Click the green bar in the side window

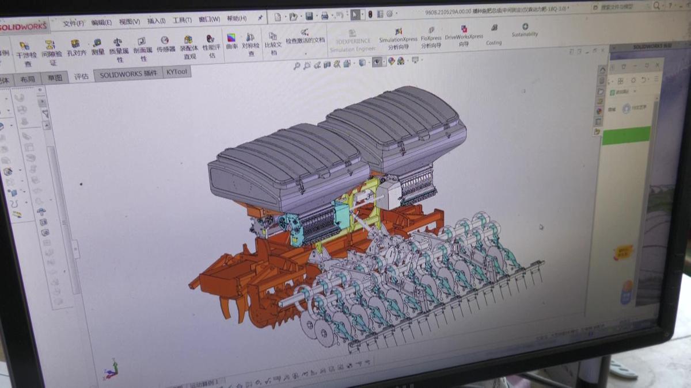coord(626,136)
